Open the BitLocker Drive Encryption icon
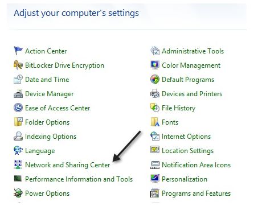This screenshot has width=254, height=206. point(18,65)
